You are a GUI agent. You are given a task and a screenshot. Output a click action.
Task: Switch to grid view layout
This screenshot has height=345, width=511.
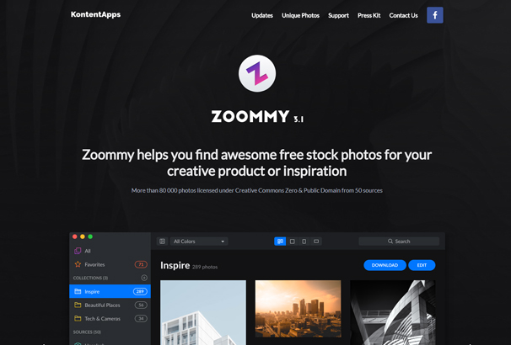[x=280, y=241]
